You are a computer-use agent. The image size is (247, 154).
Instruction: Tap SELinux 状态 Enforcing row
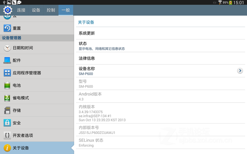[x=160, y=143]
